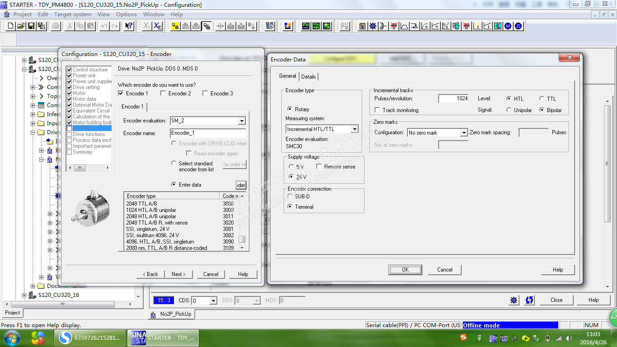The width and height of the screenshot is (617, 347).
Task: Select the No2P_PickUp bottom tab
Action: pyautogui.click(x=172, y=314)
